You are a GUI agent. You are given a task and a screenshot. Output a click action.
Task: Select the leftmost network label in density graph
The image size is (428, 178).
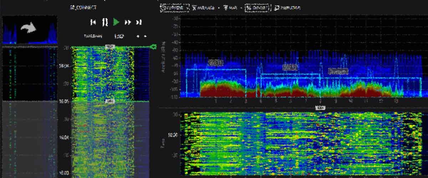pyautogui.click(x=215, y=63)
